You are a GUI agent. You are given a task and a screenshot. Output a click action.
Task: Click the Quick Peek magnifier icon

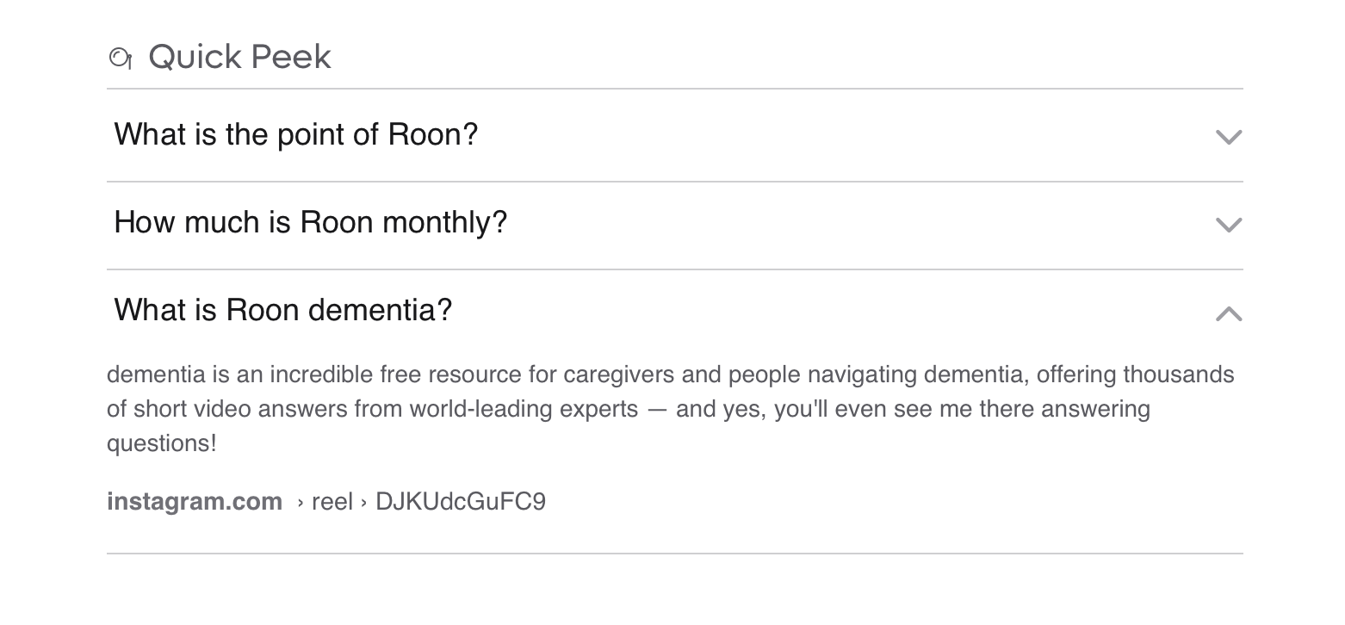[x=121, y=59]
